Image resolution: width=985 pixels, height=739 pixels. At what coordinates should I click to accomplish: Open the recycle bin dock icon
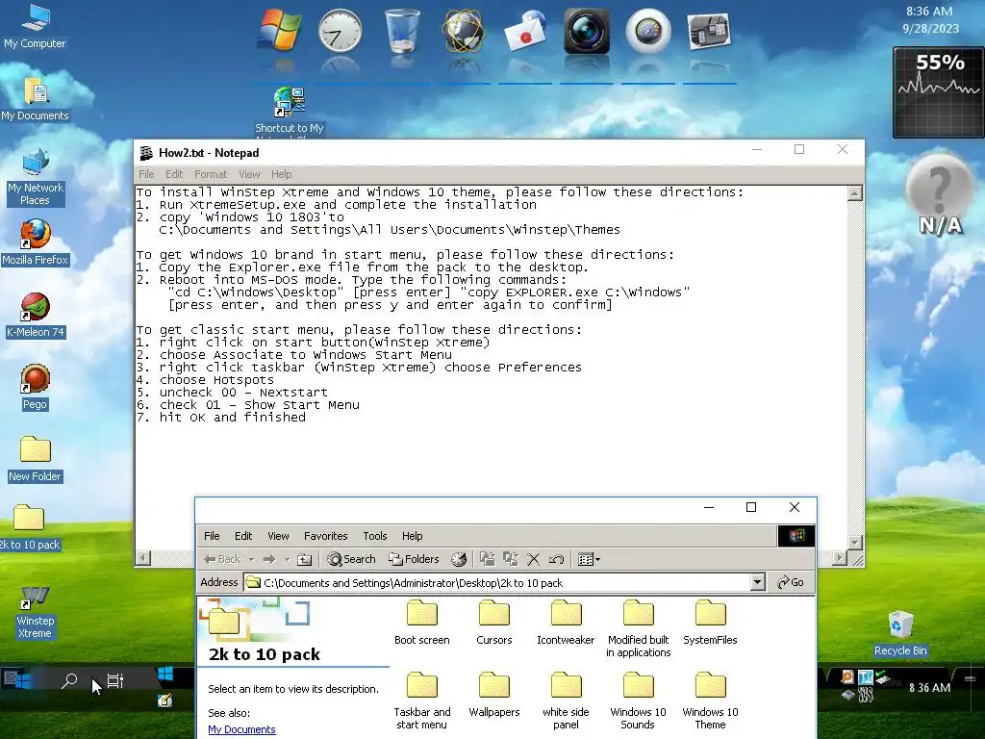click(402, 30)
